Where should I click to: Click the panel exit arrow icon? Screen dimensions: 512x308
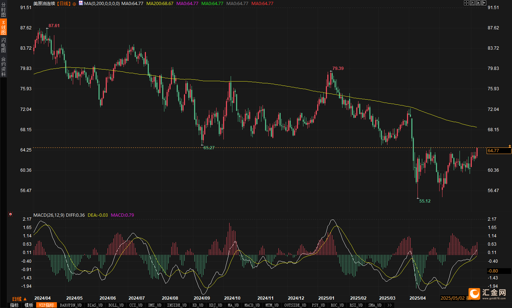click(x=484, y=3)
